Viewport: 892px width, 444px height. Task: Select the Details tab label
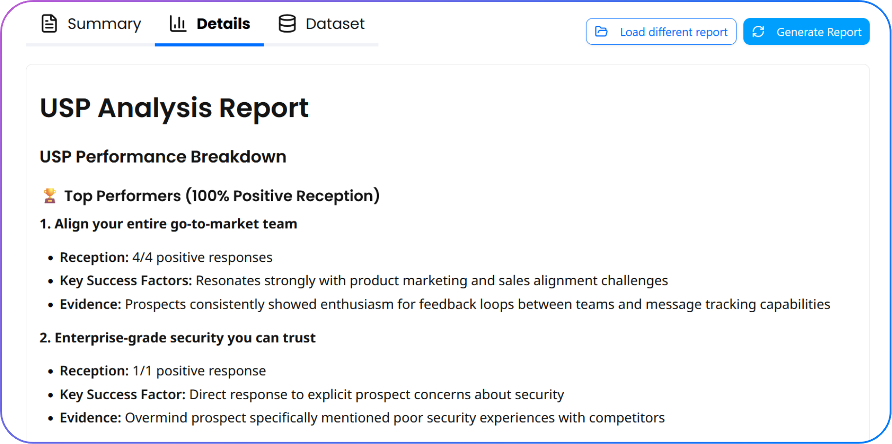223,23
